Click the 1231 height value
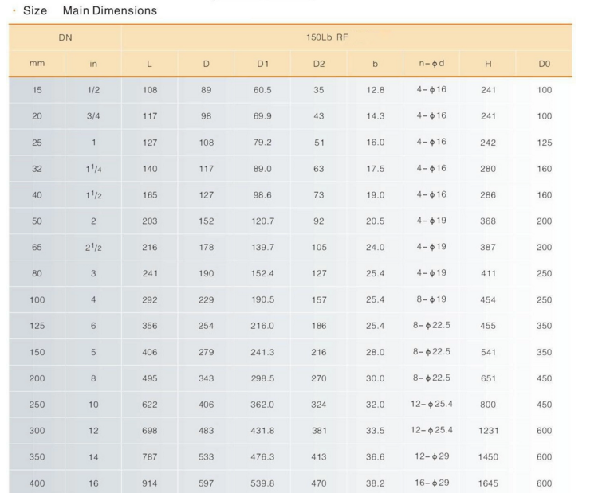The width and height of the screenshot is (594, 493). click(488, 431)
